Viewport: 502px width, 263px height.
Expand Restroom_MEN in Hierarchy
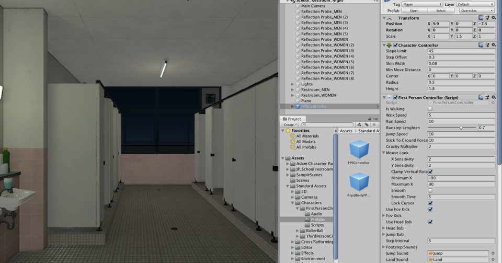pyautogui.click(x=292, y=90)
